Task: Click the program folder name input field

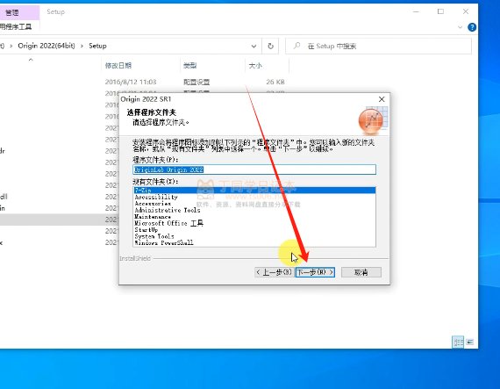Action: [x=254, y=169]
